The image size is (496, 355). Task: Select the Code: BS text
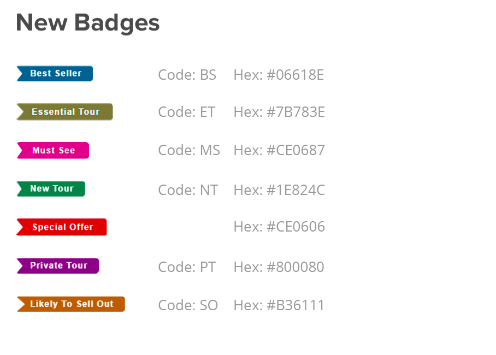click(x=187, y=75)
